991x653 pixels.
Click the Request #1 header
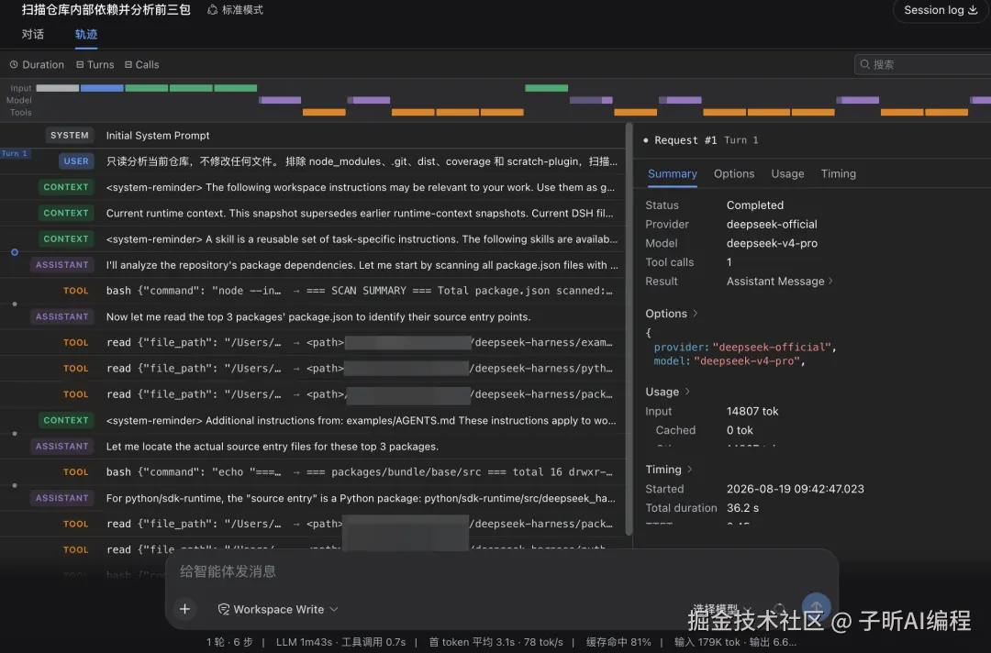[685, 140]
